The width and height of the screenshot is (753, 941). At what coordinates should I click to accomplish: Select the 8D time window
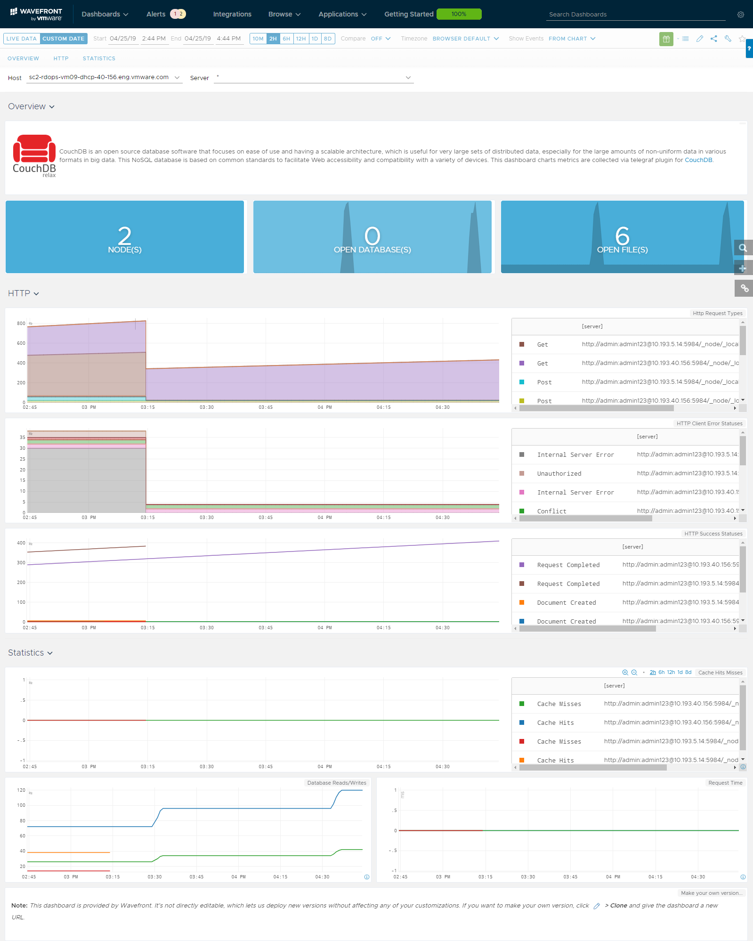(328, 39)
